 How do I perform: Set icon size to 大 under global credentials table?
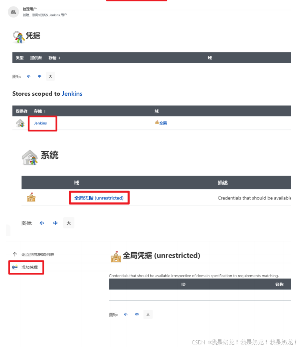point(148,314)
